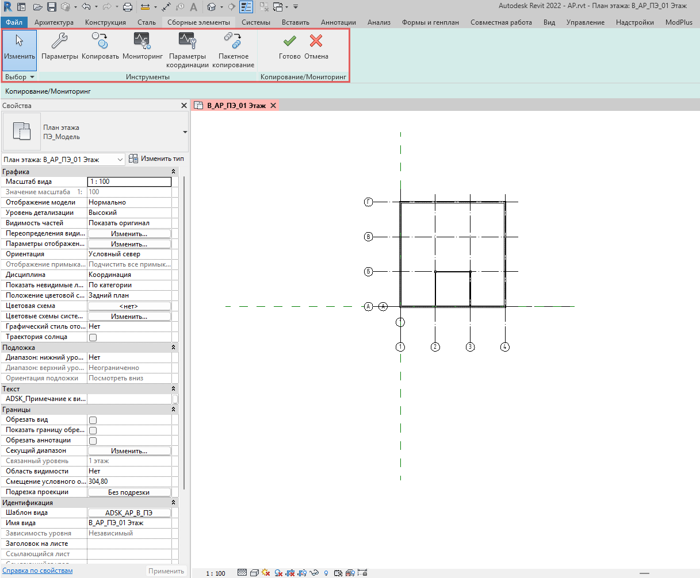Click Изменить for Переопределения видимости
Screen dimensions: 700x578
[x=129, y=234]
